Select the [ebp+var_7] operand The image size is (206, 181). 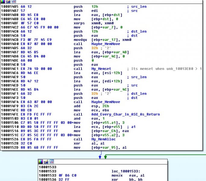coord(105,27)
